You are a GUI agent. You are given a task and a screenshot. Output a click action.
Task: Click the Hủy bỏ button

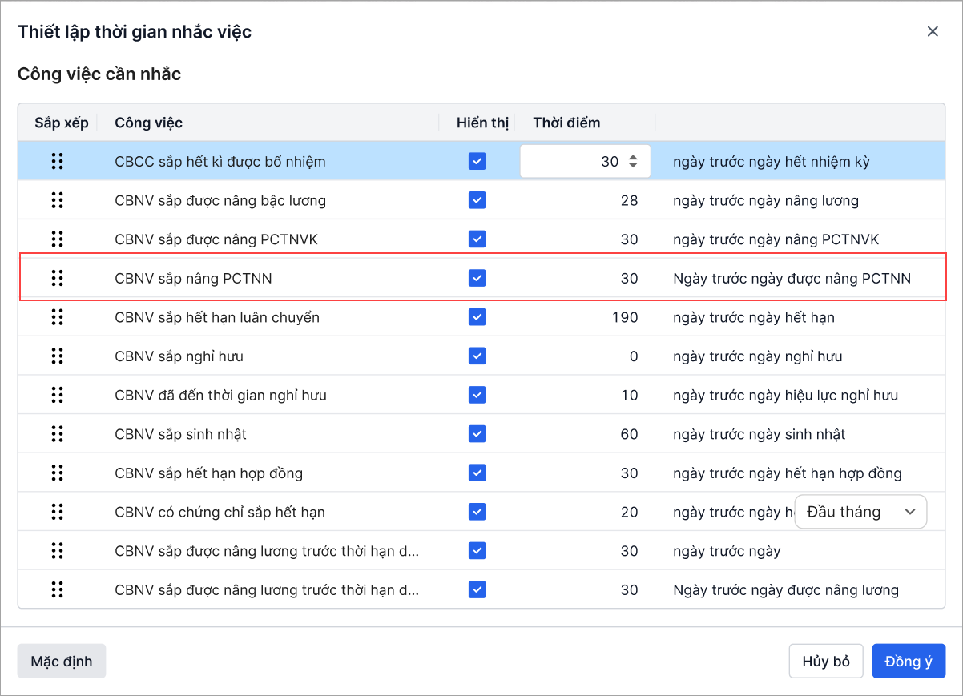click(x=825, y=662)
